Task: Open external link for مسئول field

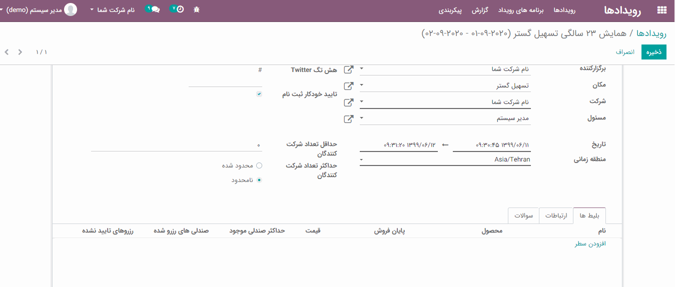Action: click(x=349, y=119)
